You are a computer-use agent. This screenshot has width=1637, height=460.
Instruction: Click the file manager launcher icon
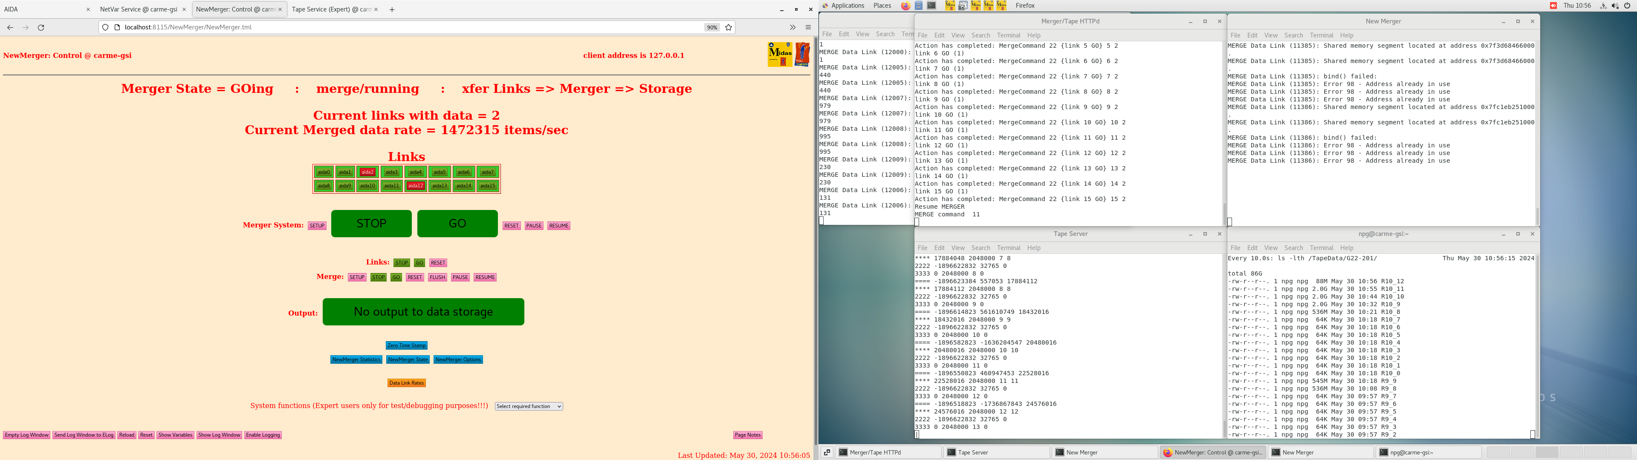coord(919,6)
